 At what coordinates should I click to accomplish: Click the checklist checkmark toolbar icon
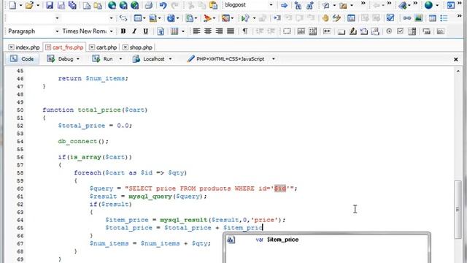pos(390,18)
